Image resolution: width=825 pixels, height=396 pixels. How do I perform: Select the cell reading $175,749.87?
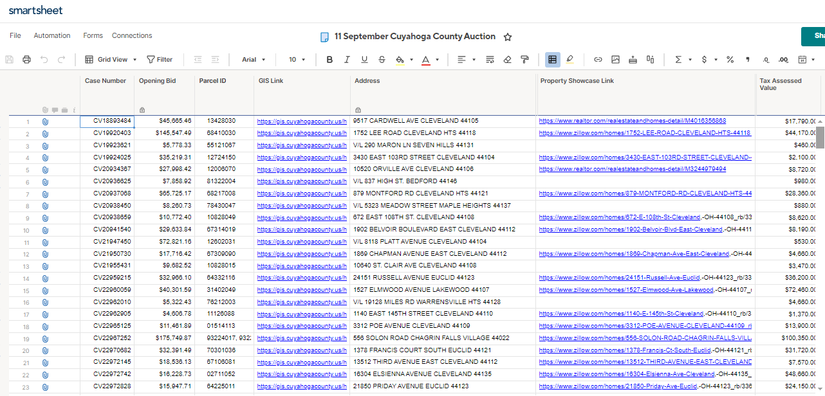point(165,338)
